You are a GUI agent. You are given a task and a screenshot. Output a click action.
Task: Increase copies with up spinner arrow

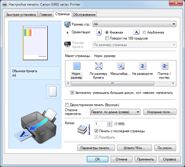coord(110,123)
